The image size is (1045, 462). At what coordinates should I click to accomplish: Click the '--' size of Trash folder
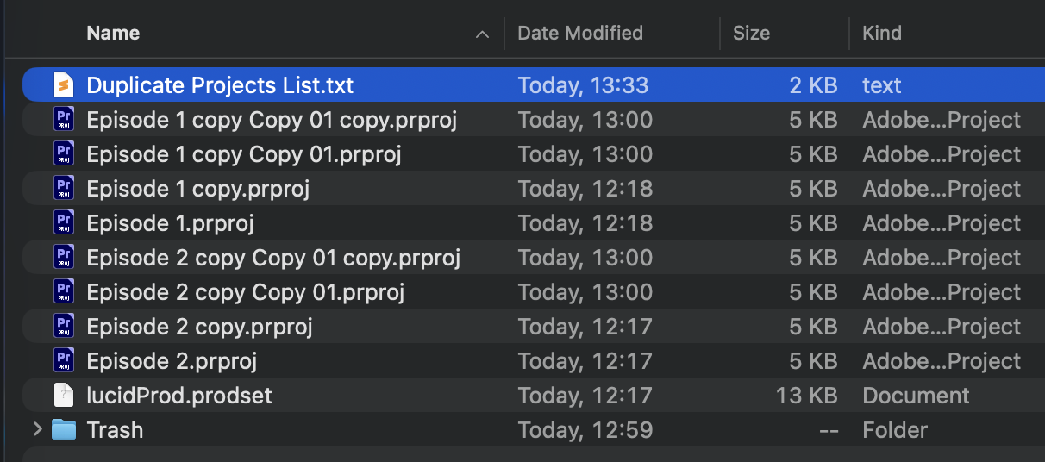pos(829,430)
